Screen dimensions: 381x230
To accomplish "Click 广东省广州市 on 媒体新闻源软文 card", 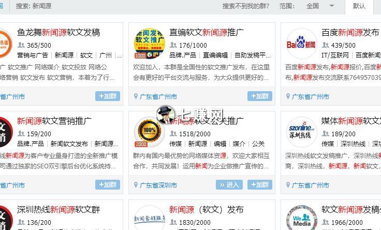I will 310,185.
